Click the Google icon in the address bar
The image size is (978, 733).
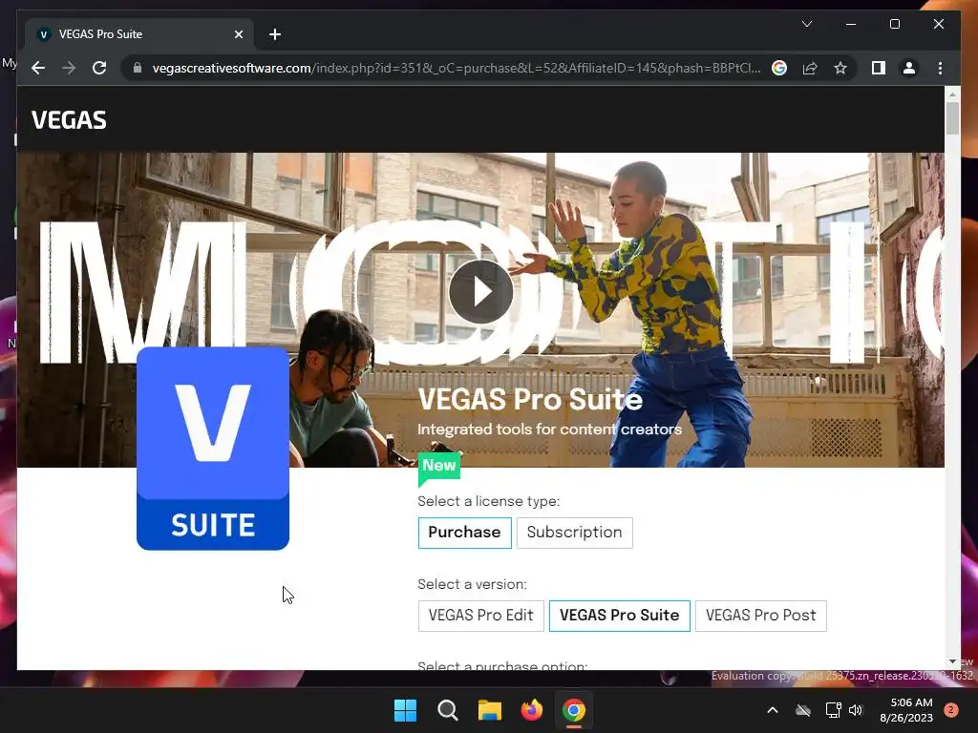pyautogui.click(x=779, y=68)
